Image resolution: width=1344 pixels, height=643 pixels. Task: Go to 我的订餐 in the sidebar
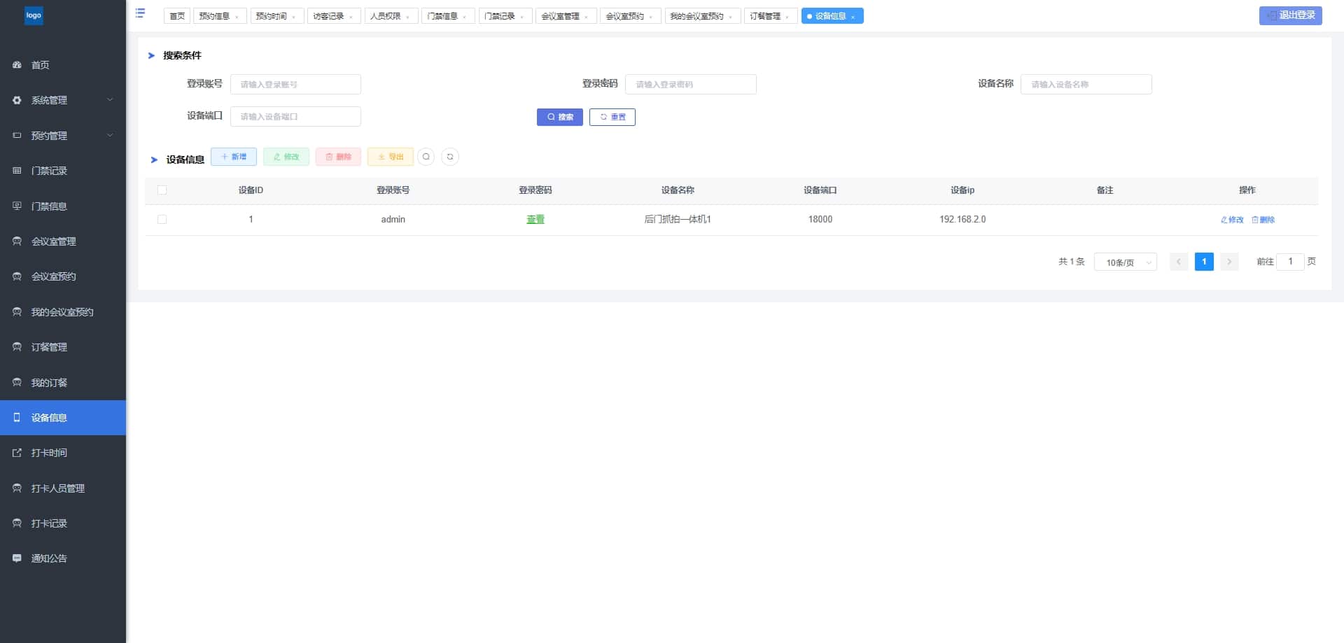coord(63,383)
